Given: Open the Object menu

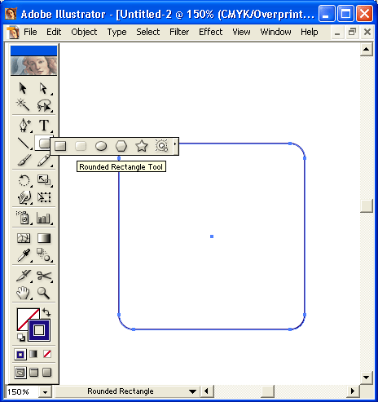Looking at the screenshot, I should click(x=84, y=32).
